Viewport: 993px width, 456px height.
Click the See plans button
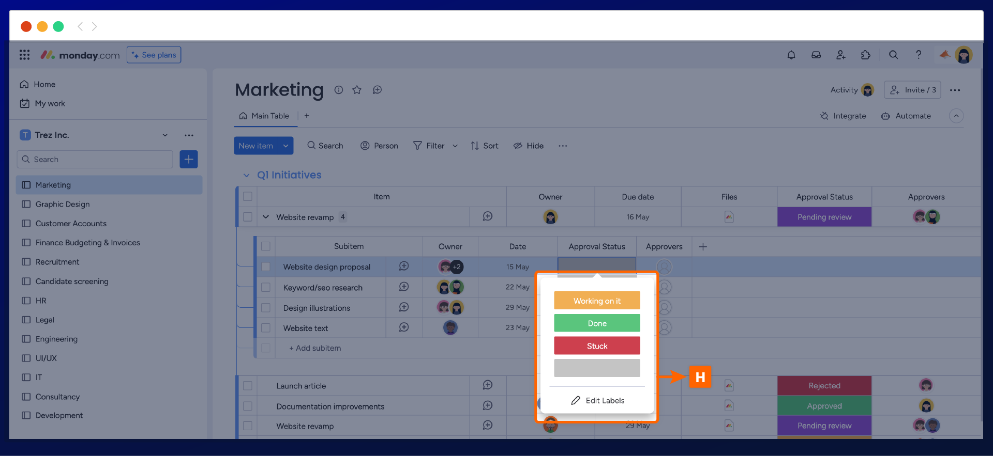(x=154, y=55)
